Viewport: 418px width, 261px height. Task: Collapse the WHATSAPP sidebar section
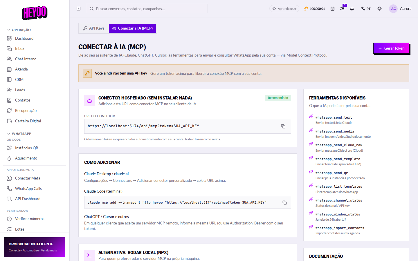[19, 134]
